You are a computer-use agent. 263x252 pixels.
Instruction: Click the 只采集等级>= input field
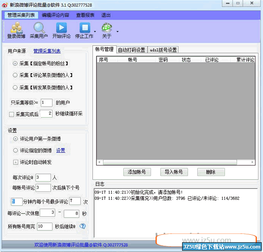[46, 102]
